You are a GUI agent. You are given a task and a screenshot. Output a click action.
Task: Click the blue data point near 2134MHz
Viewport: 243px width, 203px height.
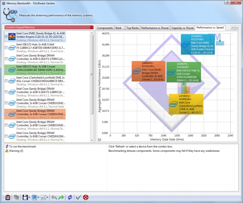coord(220,41)
